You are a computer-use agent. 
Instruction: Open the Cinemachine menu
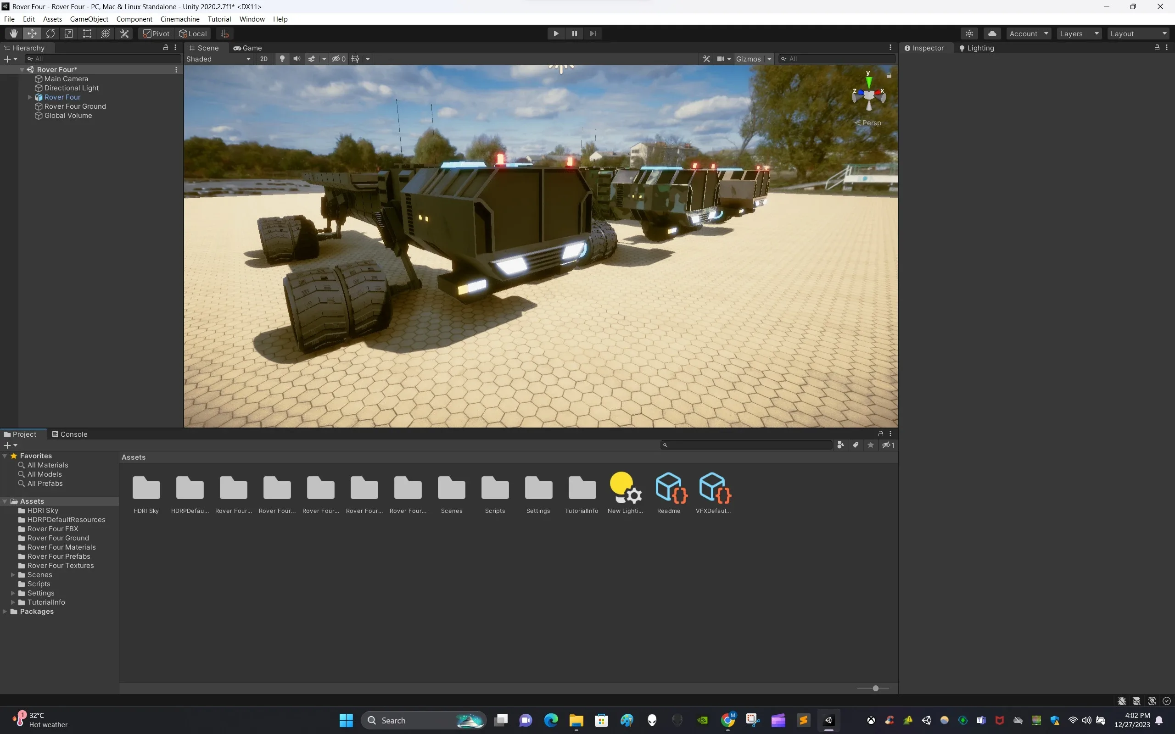coord(179,19)
